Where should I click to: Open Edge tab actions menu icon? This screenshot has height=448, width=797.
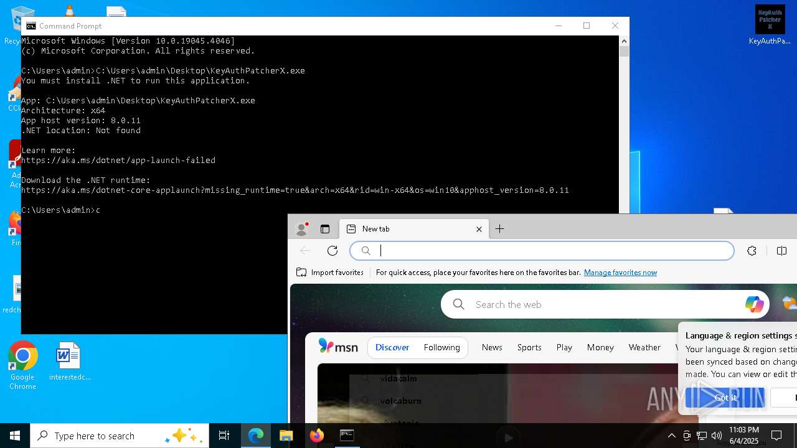pos(325,229)
